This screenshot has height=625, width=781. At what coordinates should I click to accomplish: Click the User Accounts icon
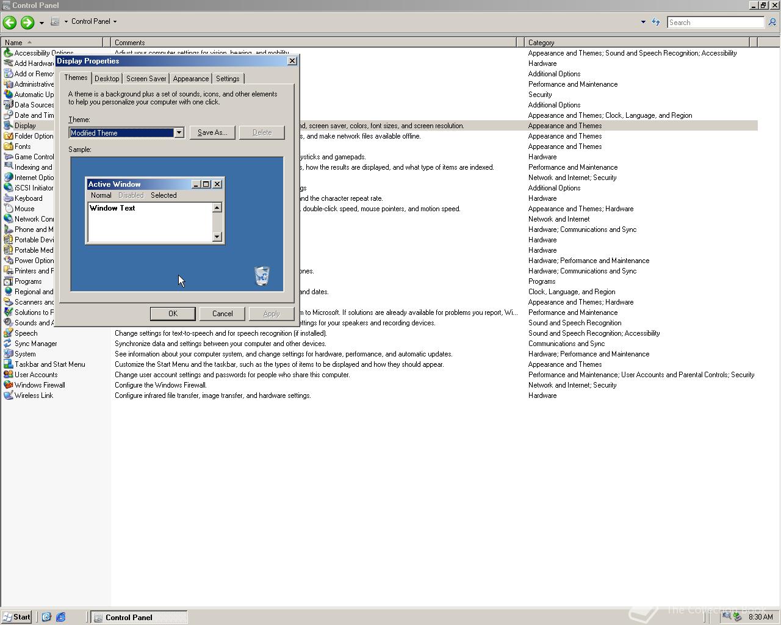click(x=8, y=375)
